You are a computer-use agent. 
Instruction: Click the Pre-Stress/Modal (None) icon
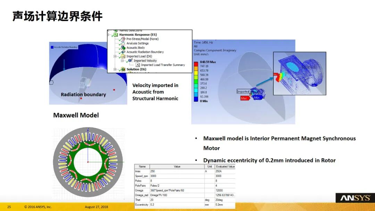[x=123, y=39]
